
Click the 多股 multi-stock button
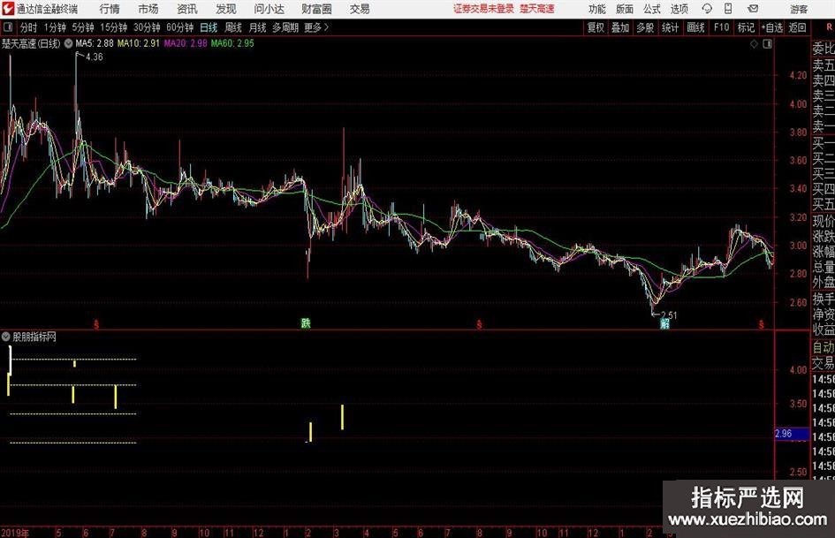point(645,27)
